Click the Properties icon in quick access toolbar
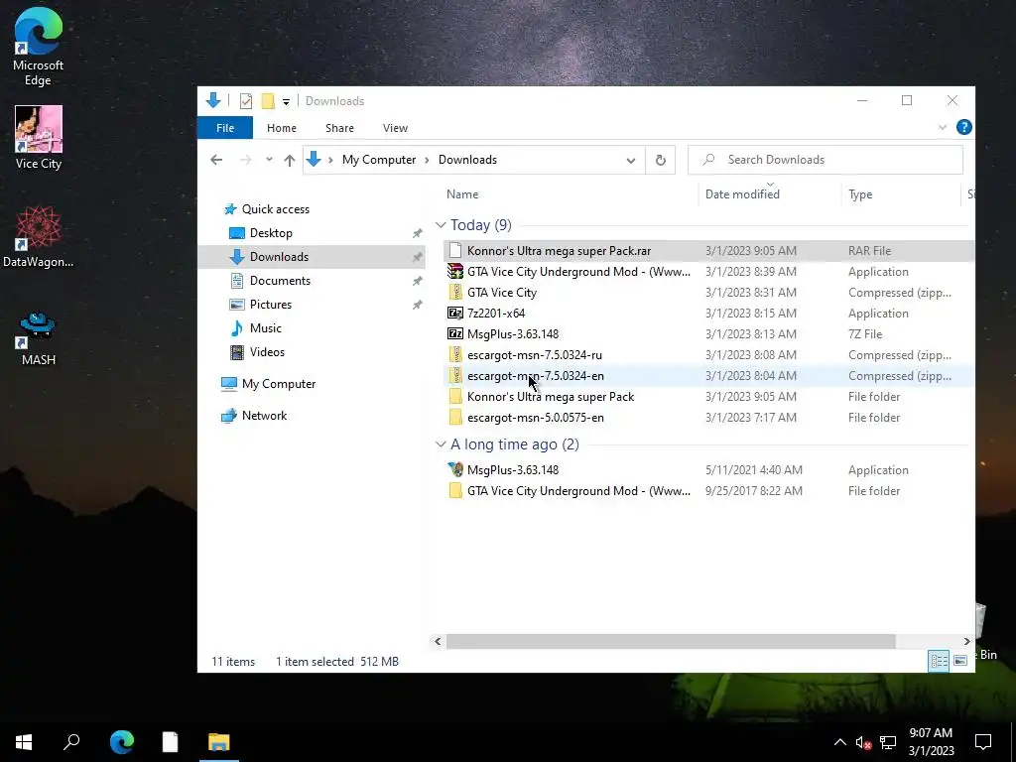The height and width of the screenshot is (762, 1016). click(x=246, y=101)
